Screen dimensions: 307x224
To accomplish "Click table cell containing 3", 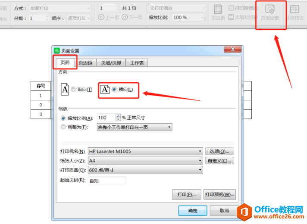I will [41, 114].
